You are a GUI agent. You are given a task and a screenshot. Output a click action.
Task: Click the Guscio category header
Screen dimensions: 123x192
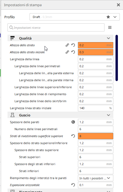tap(60, 115)
